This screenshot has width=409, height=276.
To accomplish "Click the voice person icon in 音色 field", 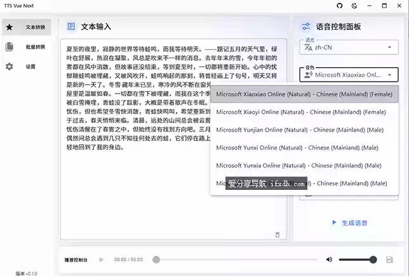I will 308,75.
